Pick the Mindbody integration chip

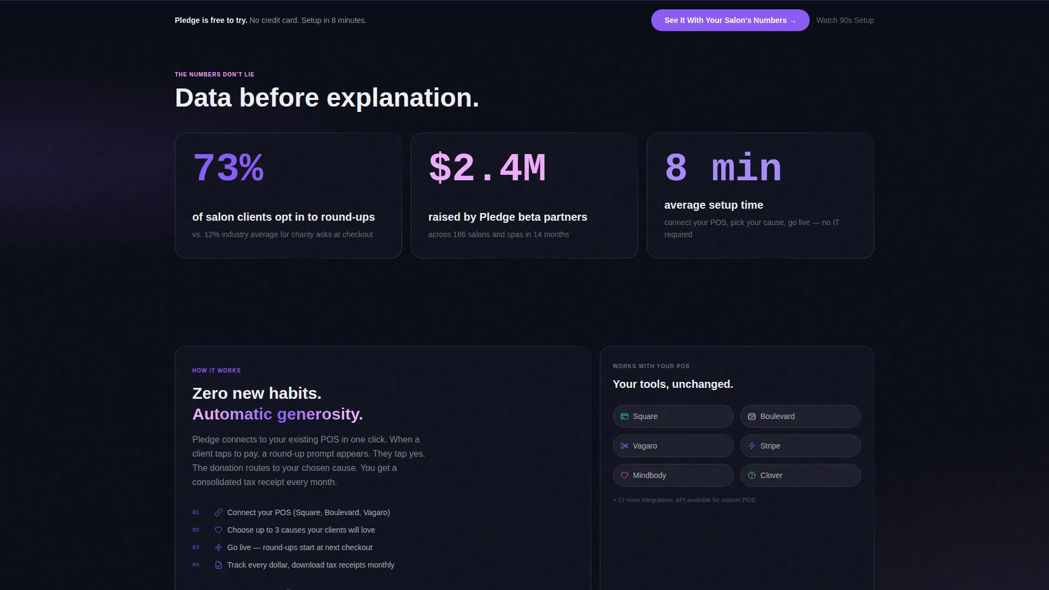pos(673,475)
